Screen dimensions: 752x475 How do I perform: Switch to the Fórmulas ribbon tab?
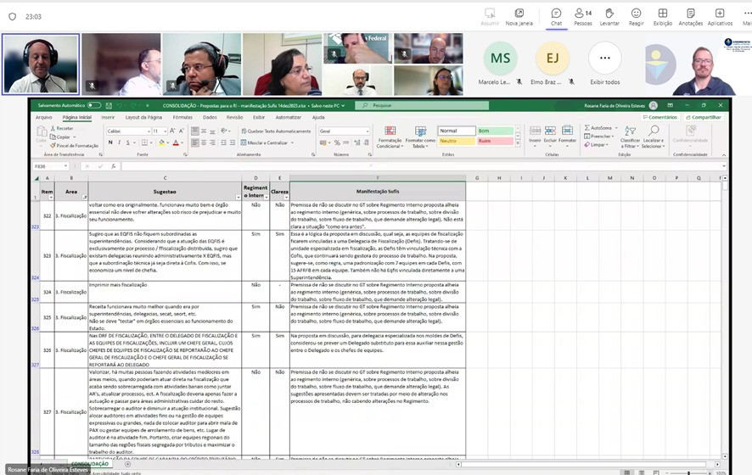pyautogui.click(x=182, y=117)
